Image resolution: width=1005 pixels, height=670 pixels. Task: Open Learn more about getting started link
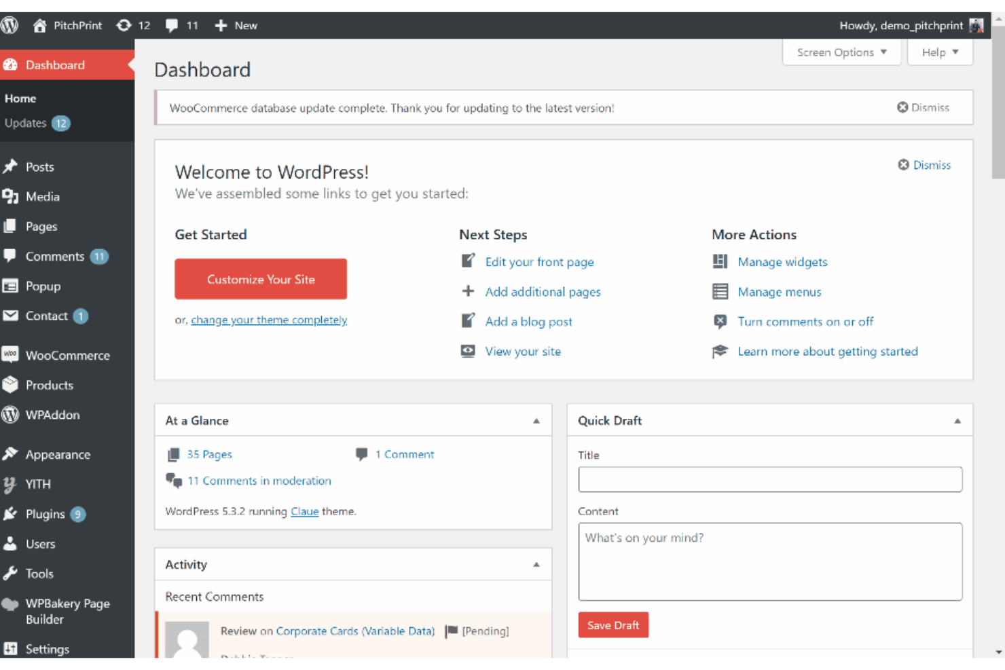[x=828, y=351]
